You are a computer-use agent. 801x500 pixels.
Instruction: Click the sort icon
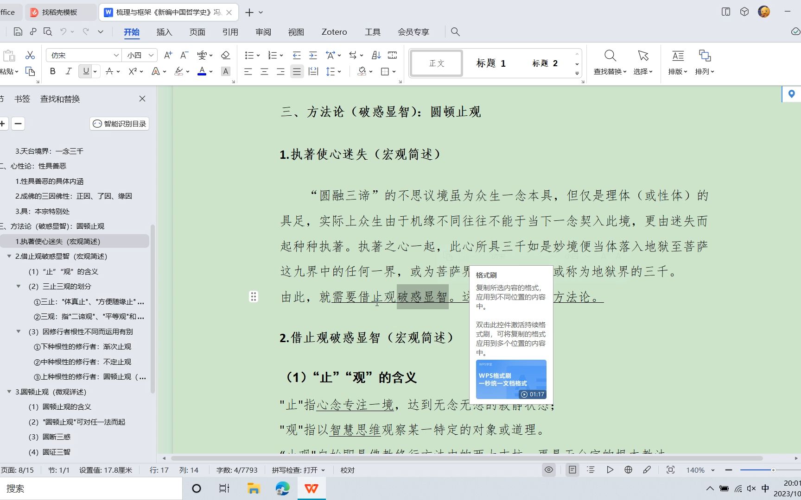(376, 55)
